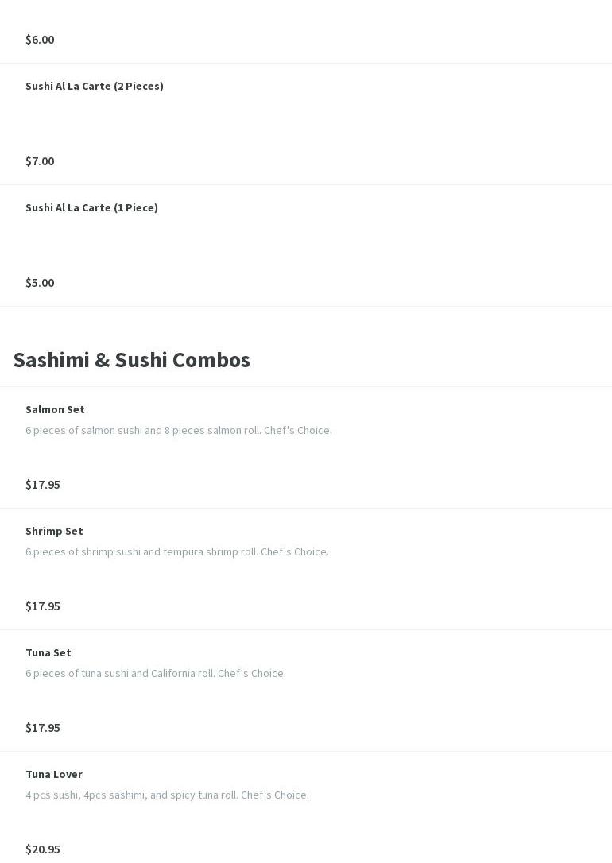Select the Shrimp Set item
The height and width of the screenshot is (863, 612).
[x=54, y=531]
